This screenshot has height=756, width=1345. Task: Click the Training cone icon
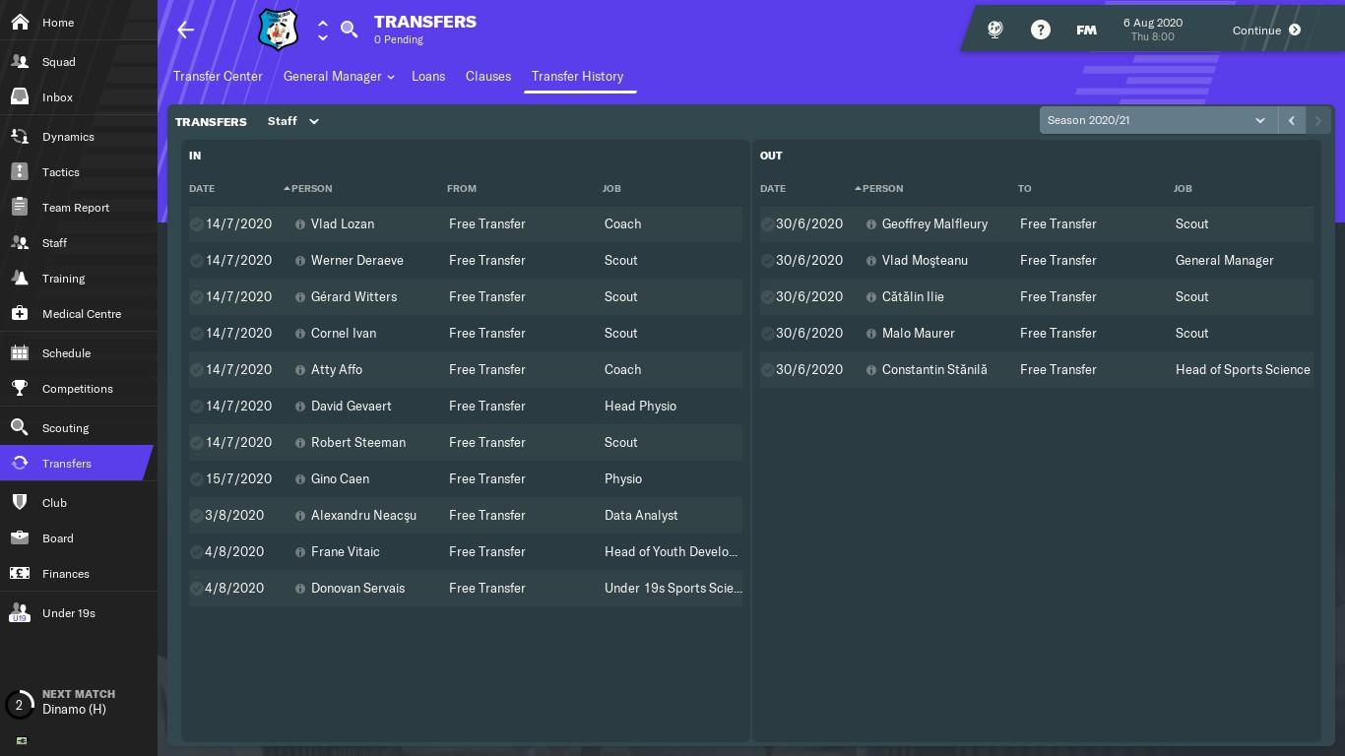tap(20, 278)
